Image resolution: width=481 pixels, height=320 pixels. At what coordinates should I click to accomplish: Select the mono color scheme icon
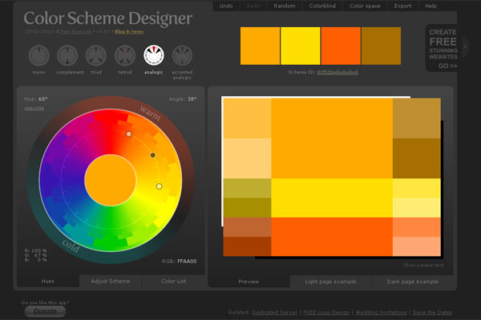coord(38,56)
